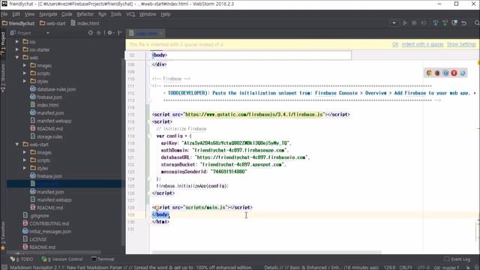The height and width of the screenshot is (270, 480).
Task: Open the Navigate menu
Action: click(x=48, y=14)
